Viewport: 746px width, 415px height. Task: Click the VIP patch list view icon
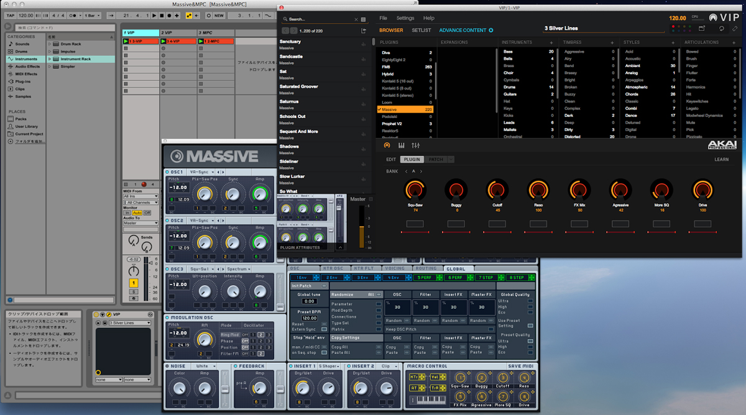point(363,19)
